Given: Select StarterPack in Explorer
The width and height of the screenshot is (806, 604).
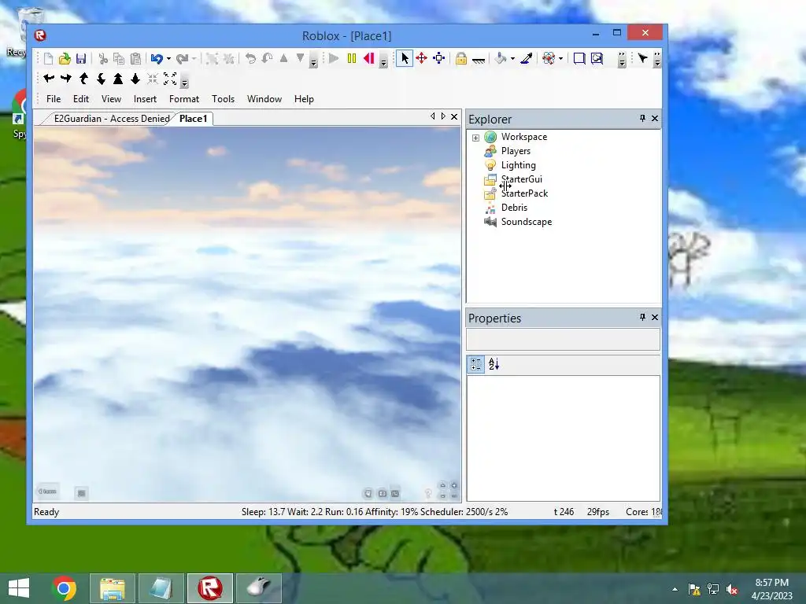Looking at the screenshot, I should tap(524, 193).
